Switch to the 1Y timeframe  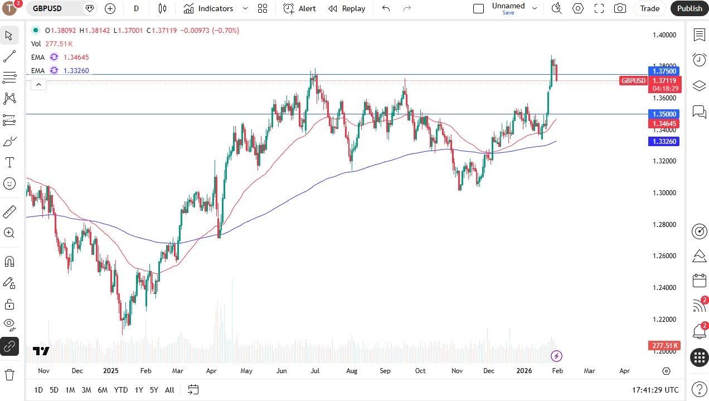139,390
